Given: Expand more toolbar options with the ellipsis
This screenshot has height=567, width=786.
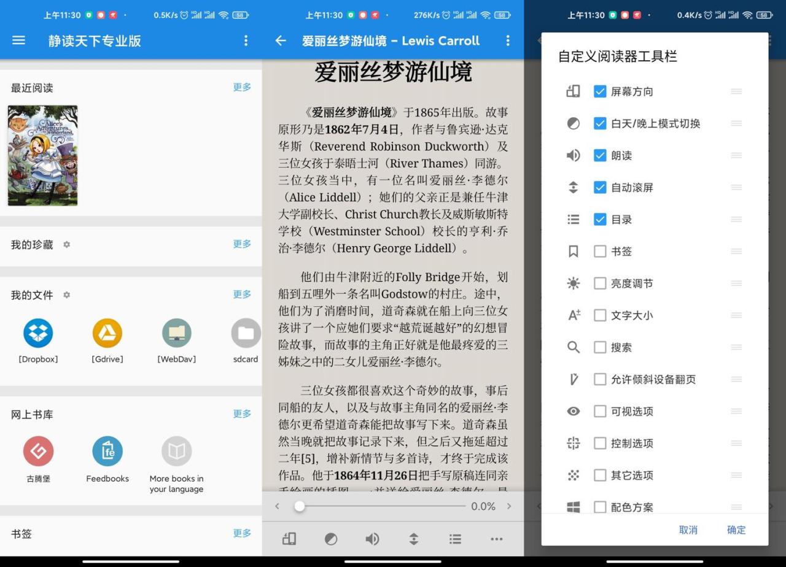Looking at the screenshot, I should pos(496,539).
